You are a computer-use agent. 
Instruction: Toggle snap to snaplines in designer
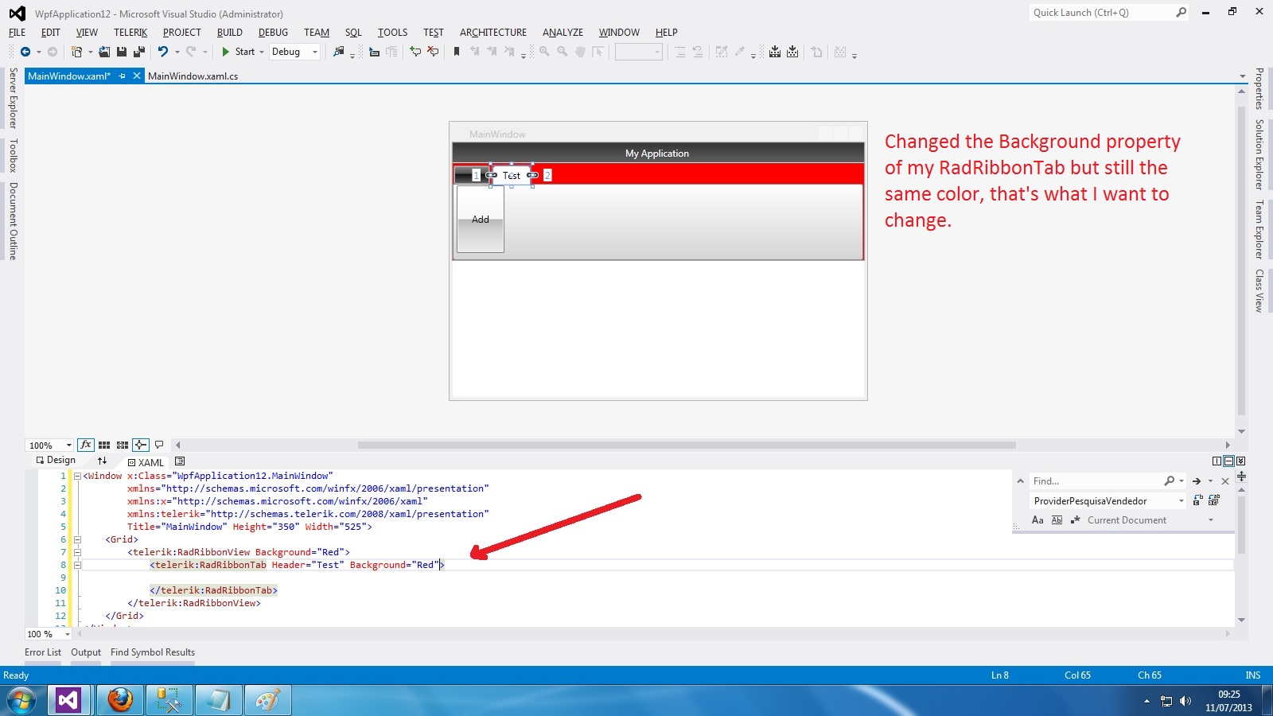click(x=141, y=445)
